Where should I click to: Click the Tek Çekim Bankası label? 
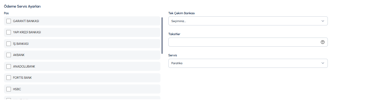coord(181,13)
